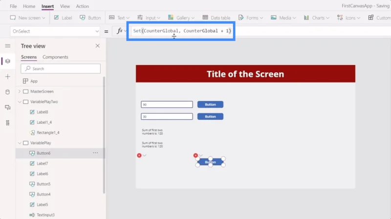Insert a Label control
Image resolution: width=391 pixels, height=219 pixels.
click(63, 18)
